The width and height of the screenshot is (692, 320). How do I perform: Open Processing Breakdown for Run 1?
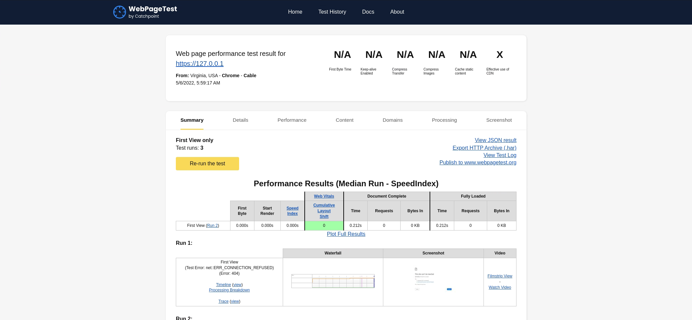pyautogui.click(x=229, y=290)
